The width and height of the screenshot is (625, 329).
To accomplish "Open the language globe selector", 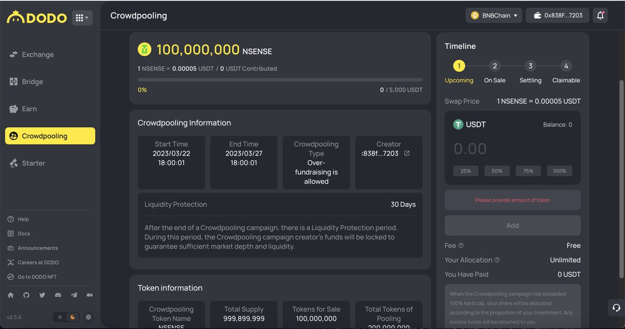I will pyautogui.click(x=89, y=317).
